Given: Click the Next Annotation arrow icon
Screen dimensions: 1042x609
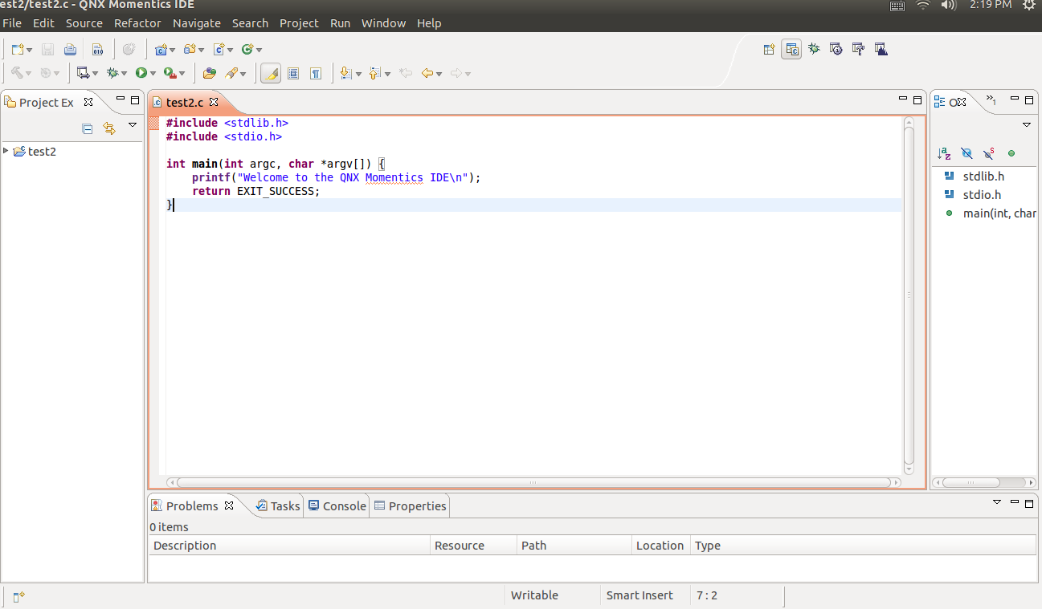Looking at the screenshot, I should (x=345, y=73).
